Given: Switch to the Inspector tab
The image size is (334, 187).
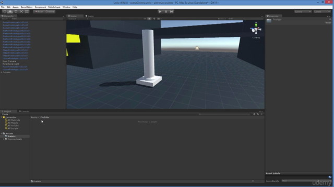Looking at the screenshot, I should coord(273,16).
